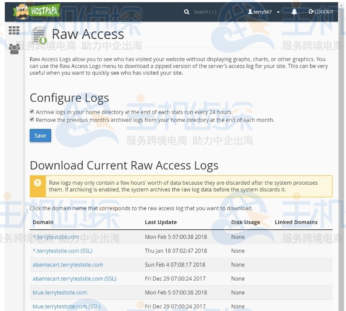The image size is (346, 311).
Task: Download log for blue.terrytestsite.com
Action: pyautogui.click(x=60, y=293)
